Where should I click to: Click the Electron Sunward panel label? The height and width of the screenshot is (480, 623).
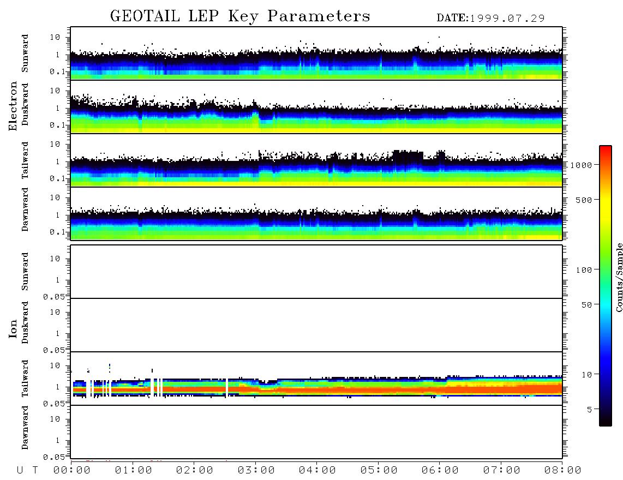25,53
